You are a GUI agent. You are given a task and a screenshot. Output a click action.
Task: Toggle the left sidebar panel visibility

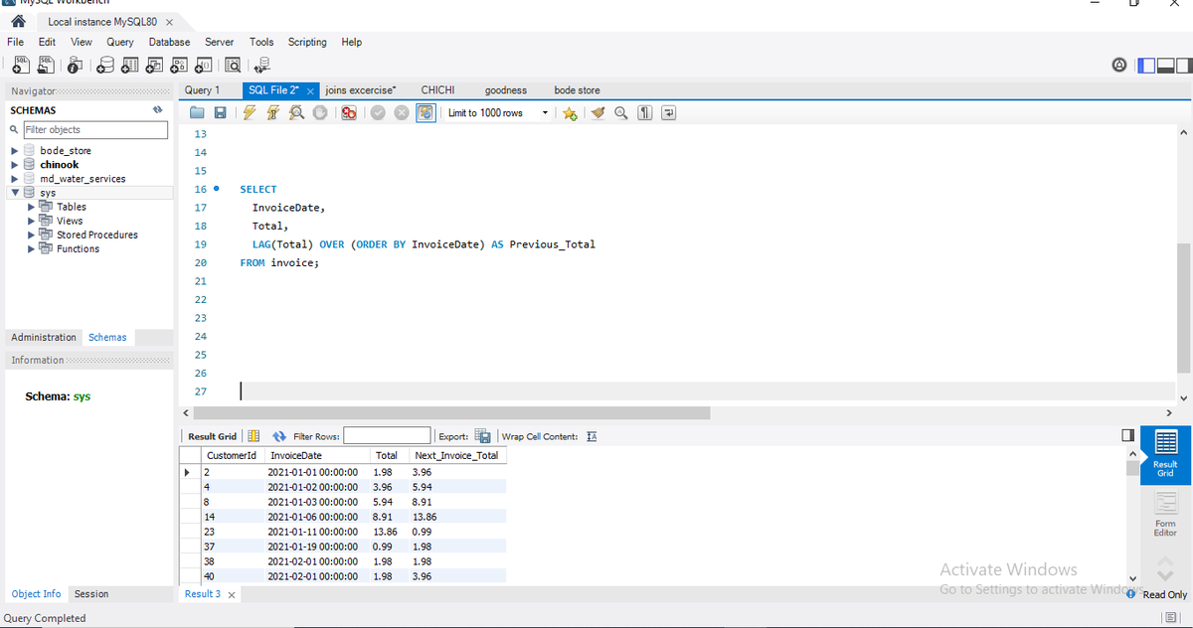(1145, 66)
